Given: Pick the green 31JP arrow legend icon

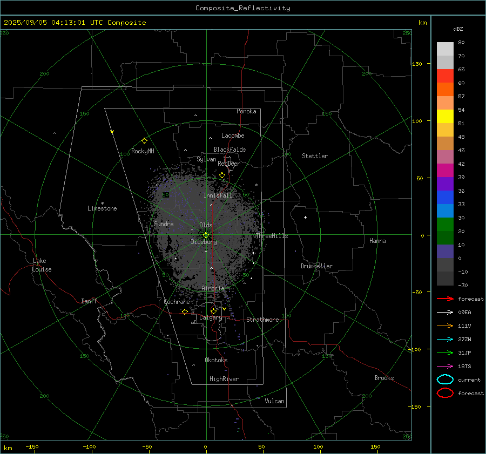Looking at the screenshot, I should point(445,353).
